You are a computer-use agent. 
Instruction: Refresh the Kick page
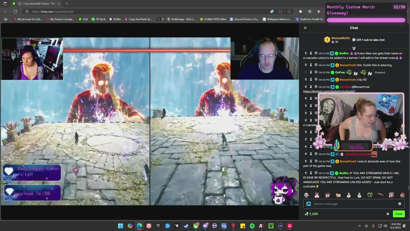point(15,12)
